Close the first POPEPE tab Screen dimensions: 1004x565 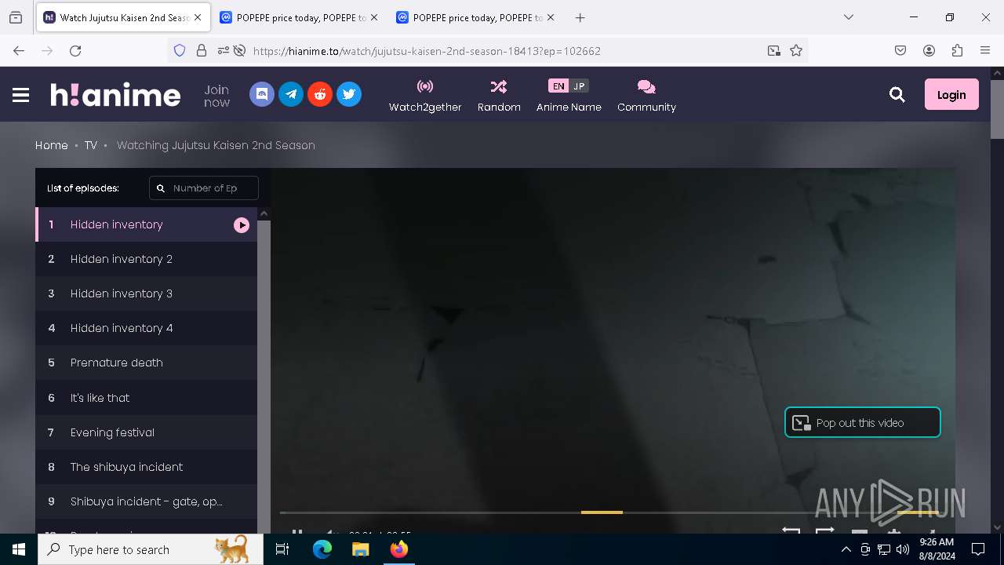(x=373, y=17)
